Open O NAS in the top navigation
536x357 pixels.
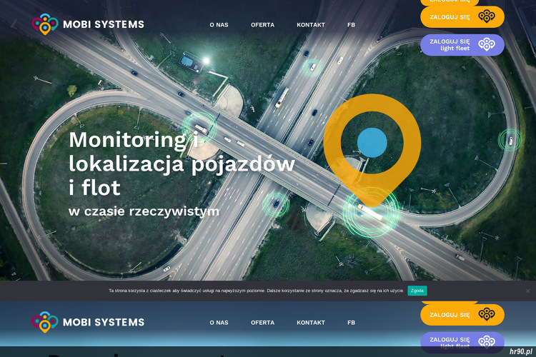(x=219, y=25)
